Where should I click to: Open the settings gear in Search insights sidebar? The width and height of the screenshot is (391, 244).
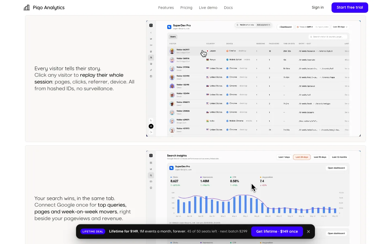coord(151,188)
